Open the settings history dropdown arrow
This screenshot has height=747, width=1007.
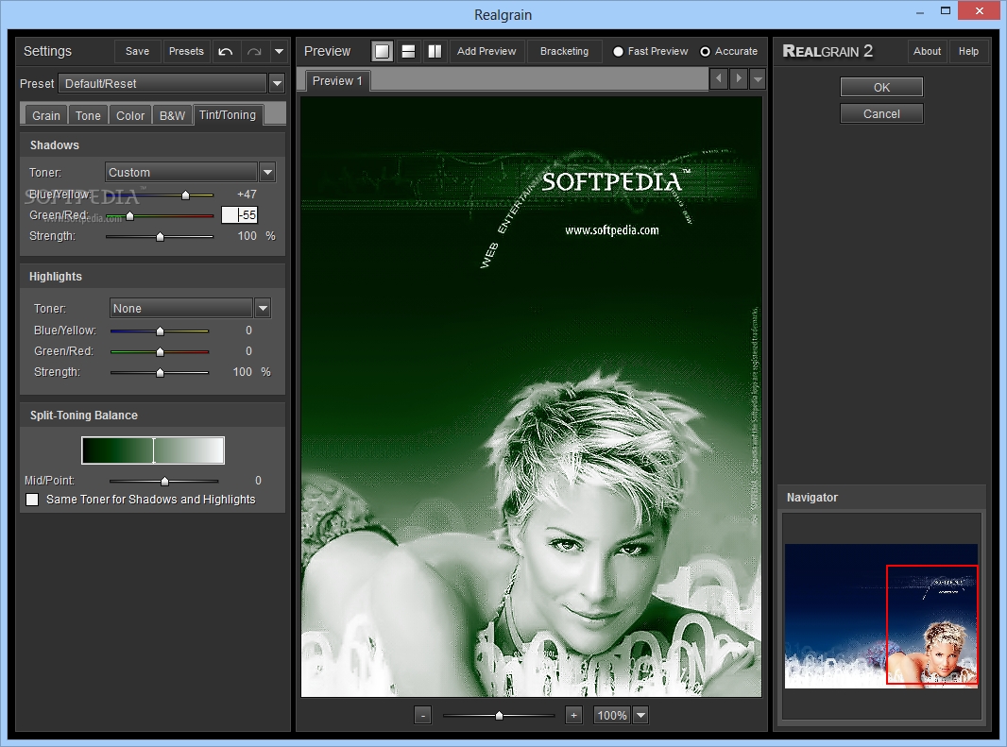(279, 51)
